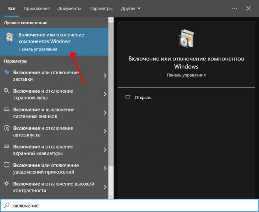Click the scrollbar down arrow
Image resolution: width=259 pixels, height=212 pixels.
tap(111, 196)
